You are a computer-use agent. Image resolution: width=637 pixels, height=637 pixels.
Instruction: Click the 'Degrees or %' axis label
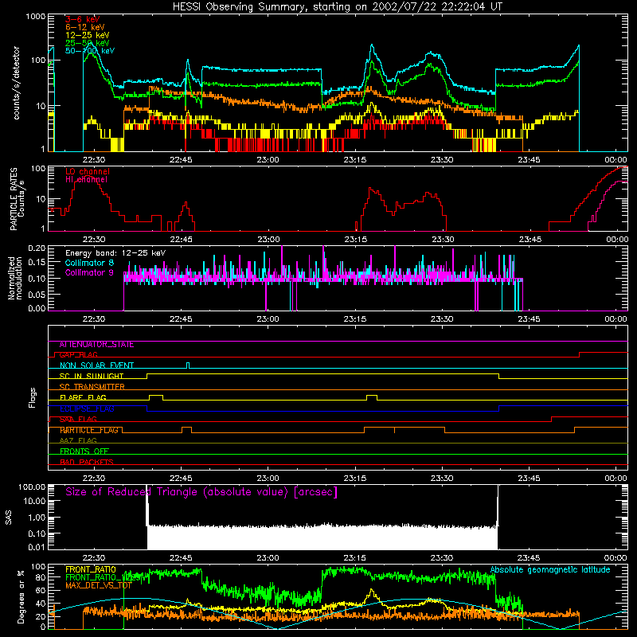click(x=21, y=596)
